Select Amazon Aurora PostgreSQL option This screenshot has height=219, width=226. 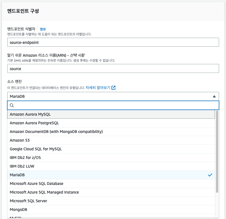pos(111,123)
